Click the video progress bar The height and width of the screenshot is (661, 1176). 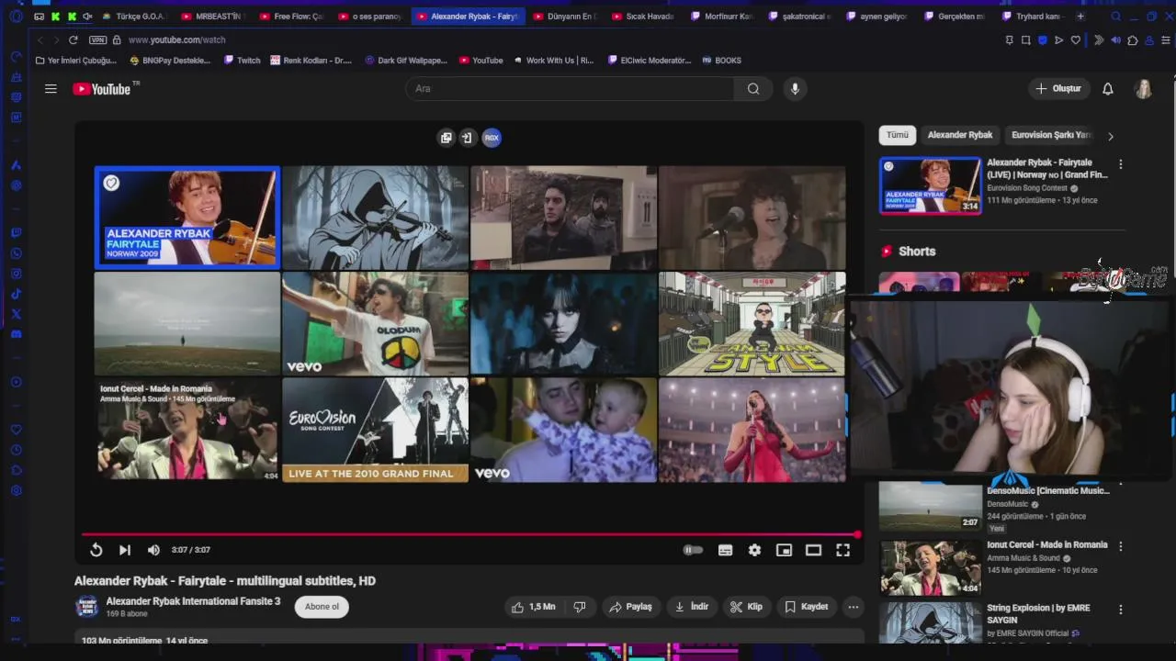[469, 534]
